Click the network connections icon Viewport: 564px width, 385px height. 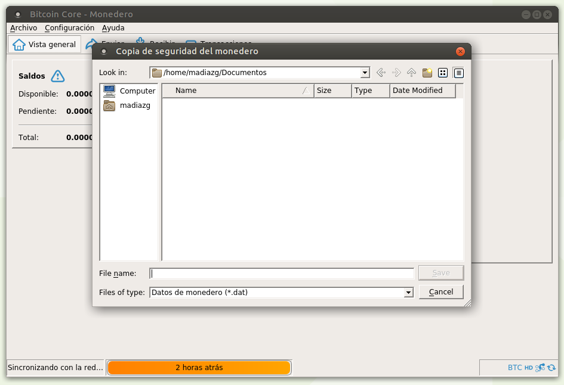pos(540,367)
